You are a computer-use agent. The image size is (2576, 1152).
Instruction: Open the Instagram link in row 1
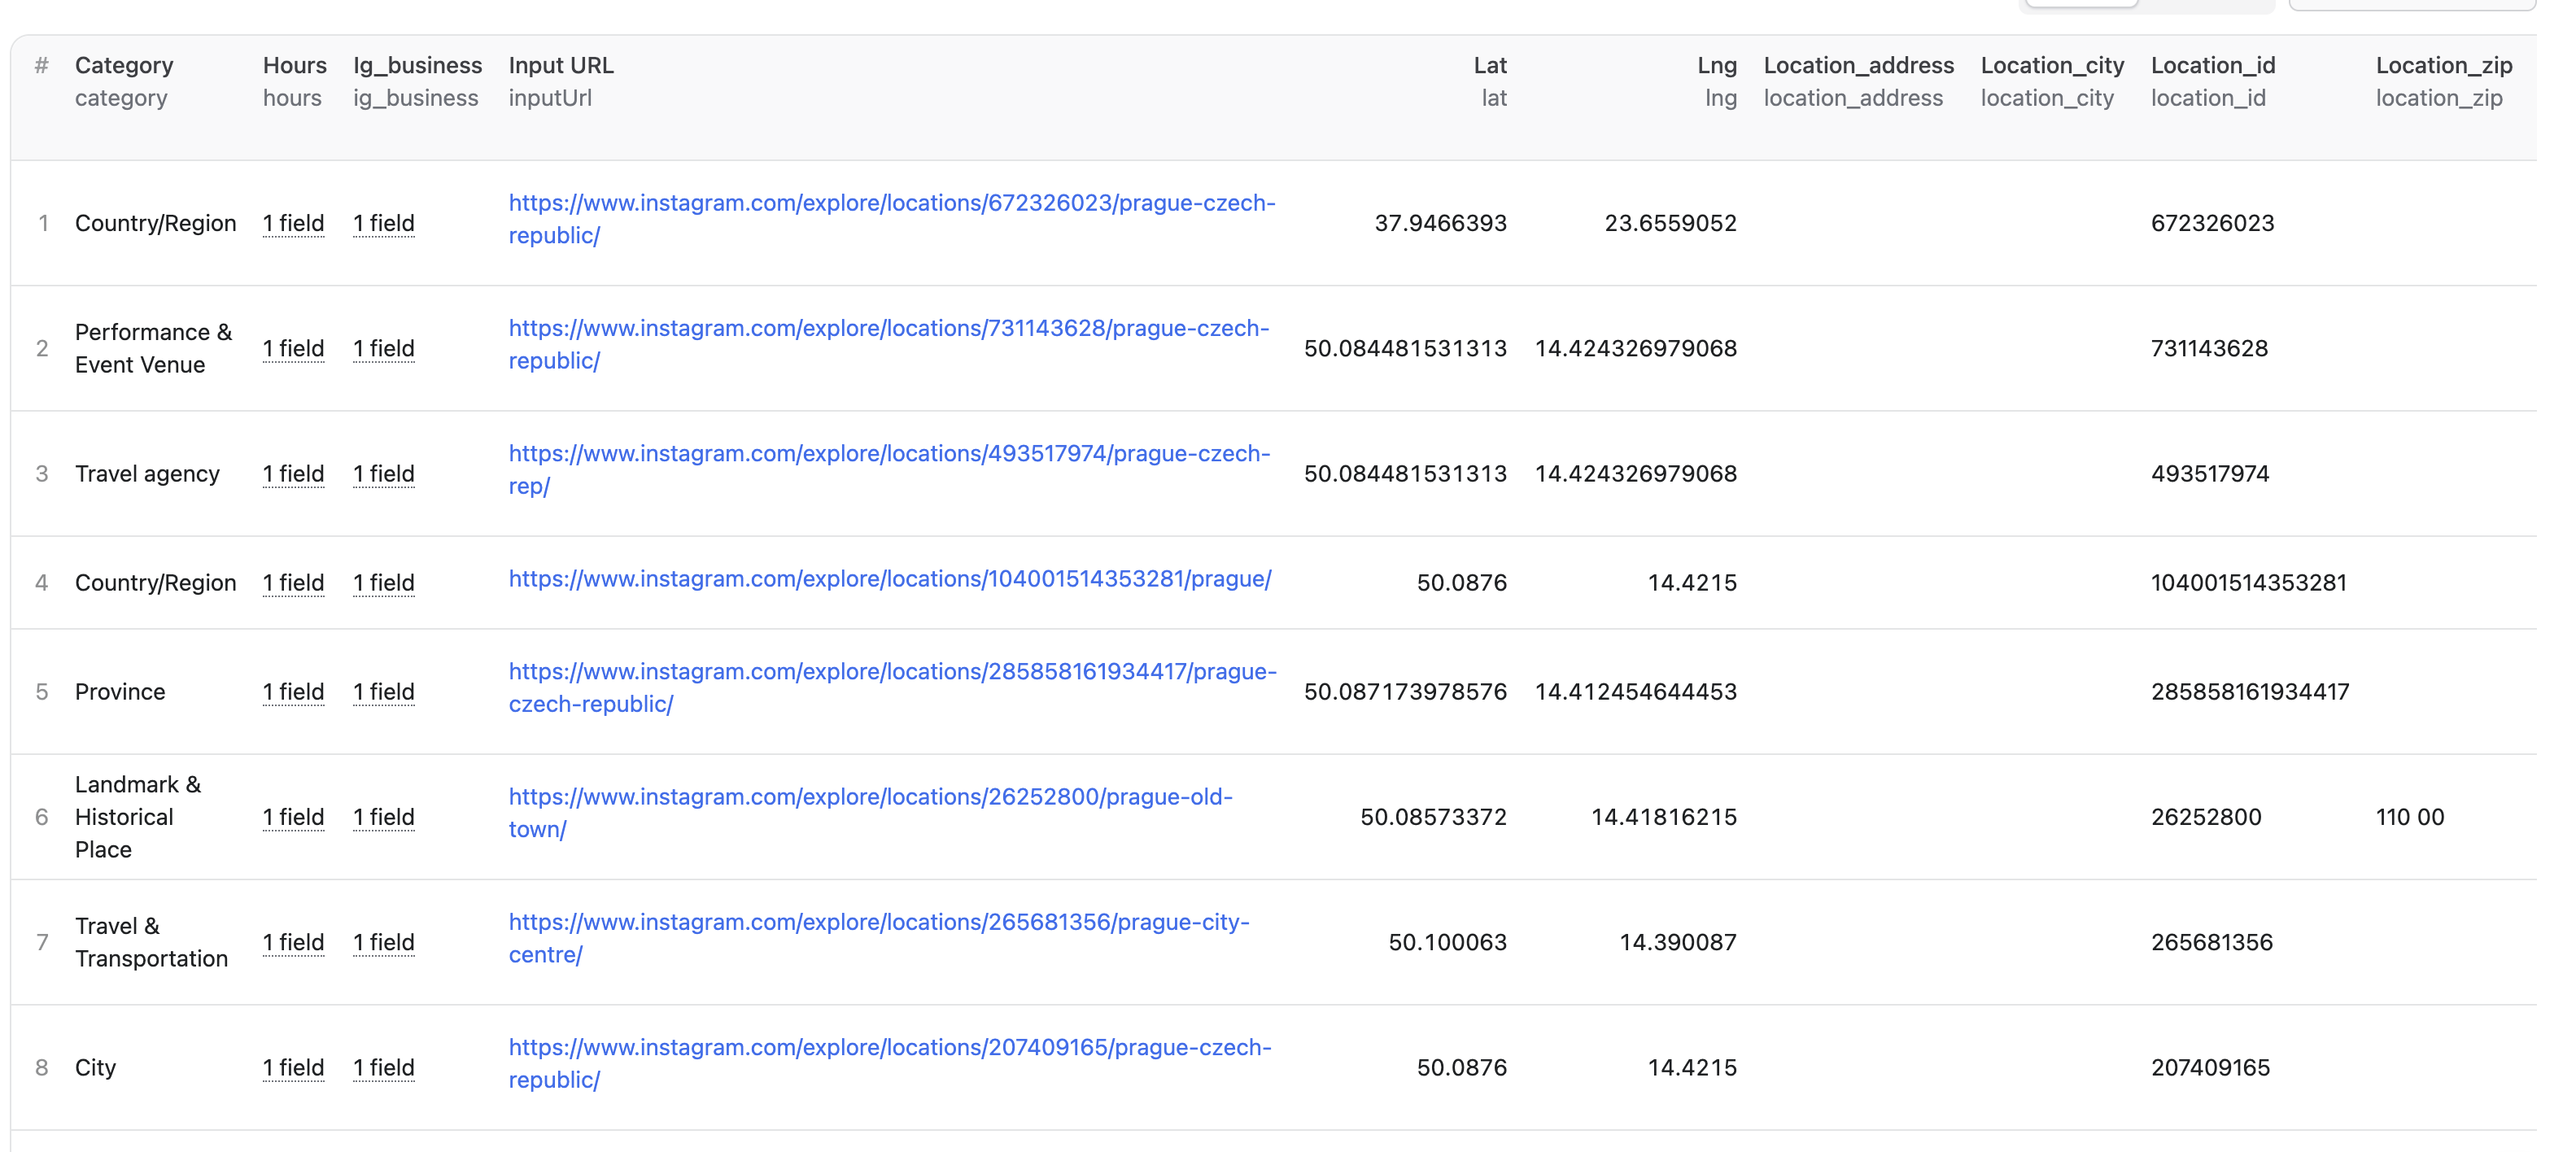pos(891,203)
